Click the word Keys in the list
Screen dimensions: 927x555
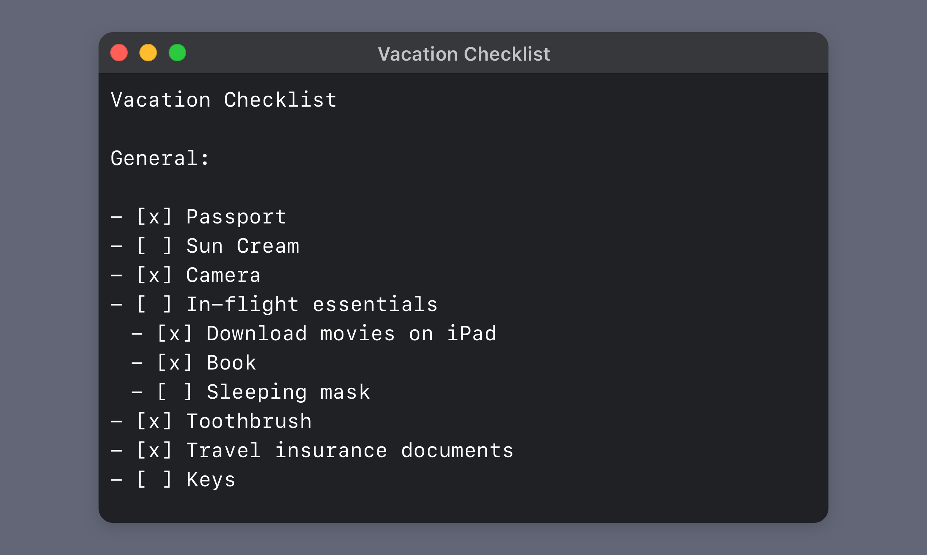click(x=211, y=480)
